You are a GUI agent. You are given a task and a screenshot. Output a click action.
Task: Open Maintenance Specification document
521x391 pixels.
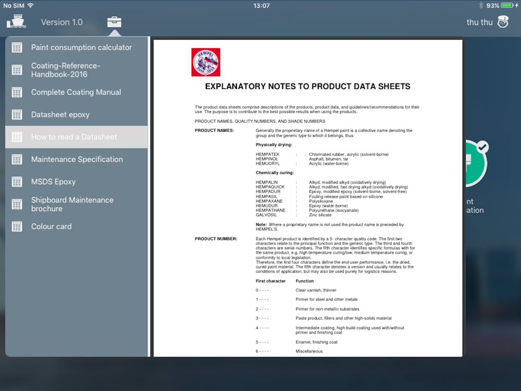pyautogui.click(x=77, y=159)
